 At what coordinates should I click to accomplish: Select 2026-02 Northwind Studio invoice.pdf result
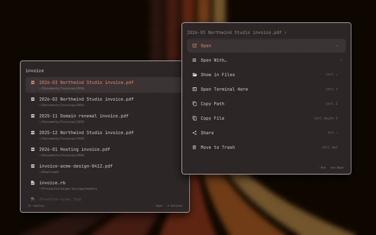tap(104, 102)
